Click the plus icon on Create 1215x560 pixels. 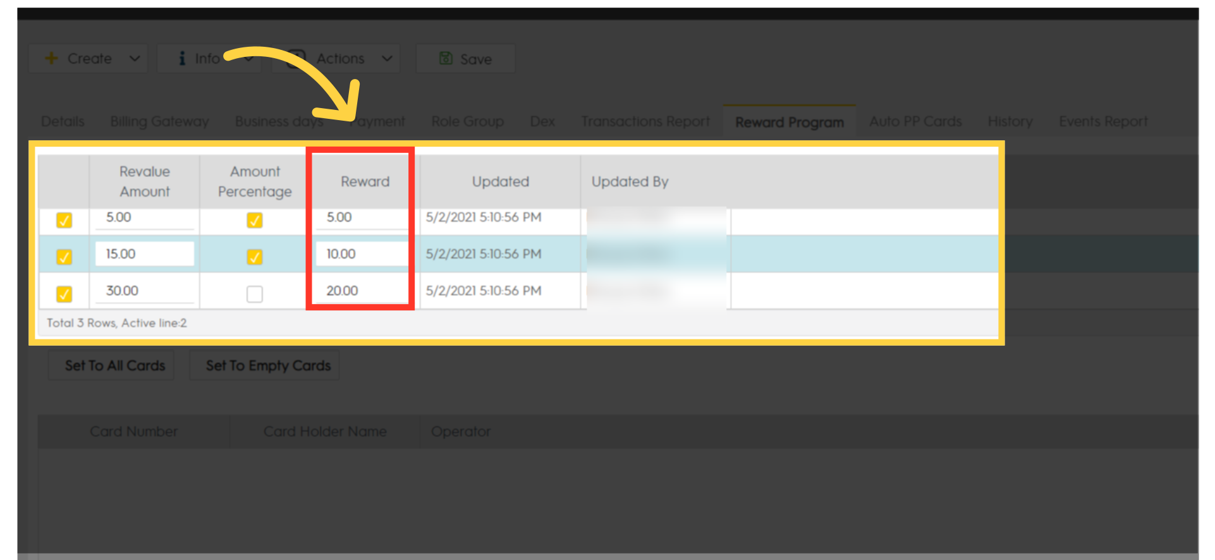[52, 58]
